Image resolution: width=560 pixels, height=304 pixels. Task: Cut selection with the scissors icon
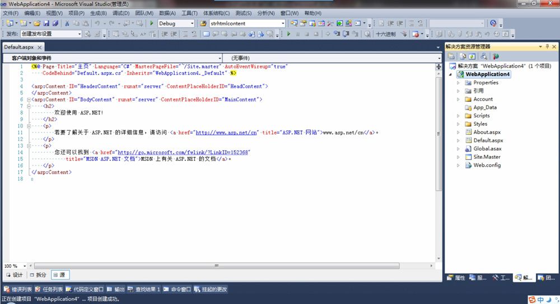click(67, 23)
